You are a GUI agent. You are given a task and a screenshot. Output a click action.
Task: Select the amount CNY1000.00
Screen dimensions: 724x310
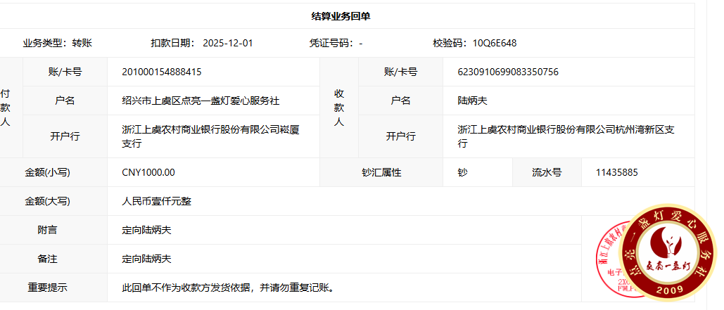(x=148, y=172)
